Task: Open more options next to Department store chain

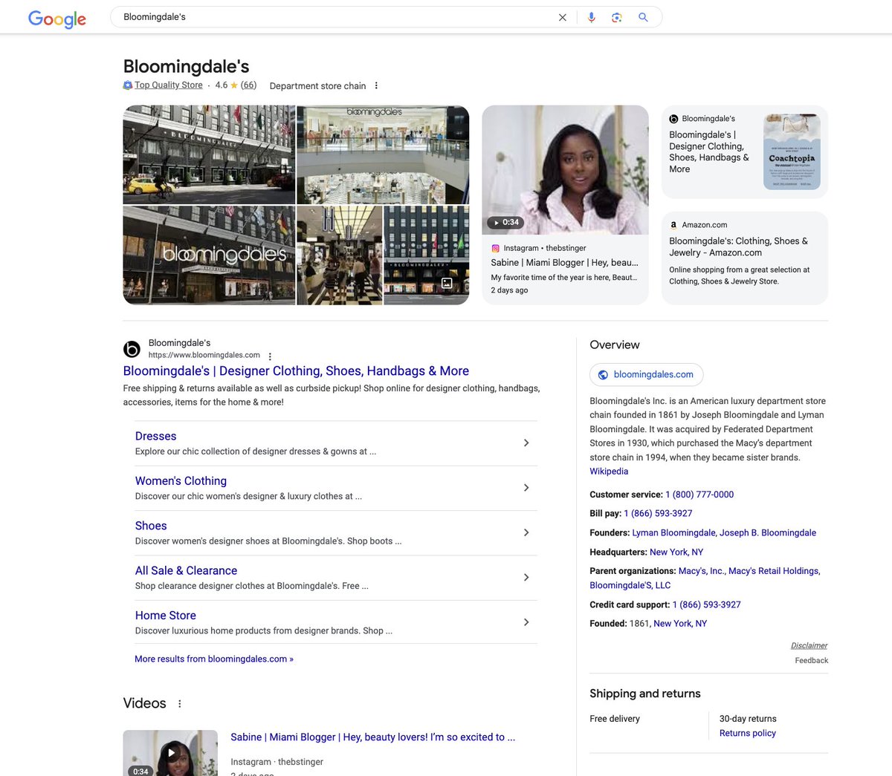Action: coord(376,85)
